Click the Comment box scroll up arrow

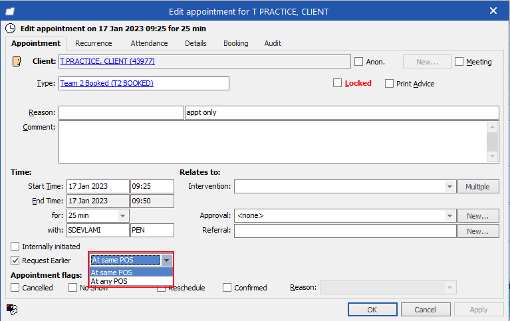(x=493, y=127)
